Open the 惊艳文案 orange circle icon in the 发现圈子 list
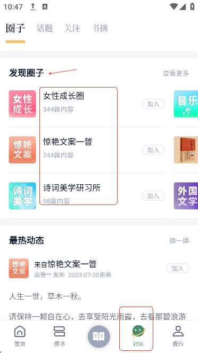The image size is (198, 353). pos(22,150)
